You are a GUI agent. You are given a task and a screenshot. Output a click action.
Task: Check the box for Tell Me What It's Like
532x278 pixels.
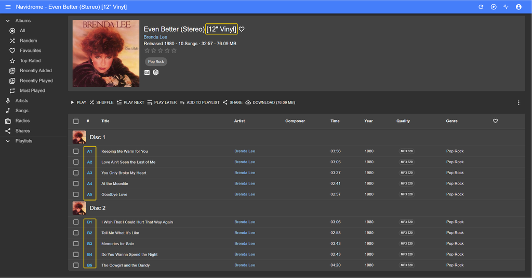pos(76,233)
